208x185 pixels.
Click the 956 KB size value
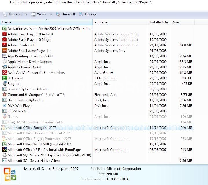point(187,78)
